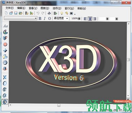Image resolution: width=132 pixels, height=113 pixels.
Task: Click the vertical scrollbar up arrow
Action: click(129, 24)
